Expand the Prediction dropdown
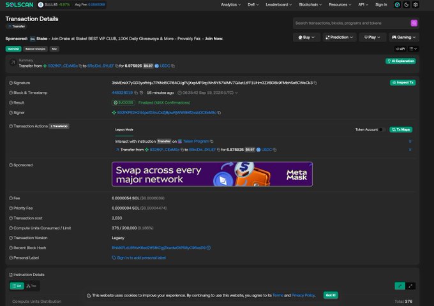 [340, 38]
